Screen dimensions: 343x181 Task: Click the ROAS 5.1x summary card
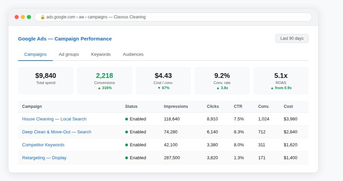pos(281,81)
